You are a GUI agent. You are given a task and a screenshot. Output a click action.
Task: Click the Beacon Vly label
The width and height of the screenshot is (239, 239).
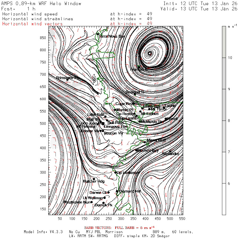click(x=113, y=133)
